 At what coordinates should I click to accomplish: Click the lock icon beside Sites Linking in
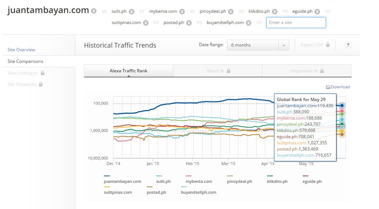pos(43,73)
